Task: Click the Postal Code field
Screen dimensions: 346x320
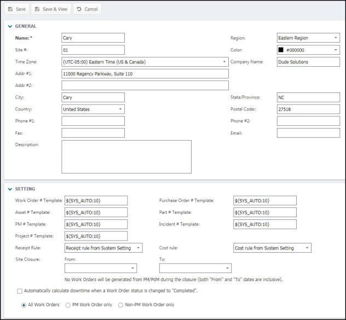Action: [x=308, y=109]
